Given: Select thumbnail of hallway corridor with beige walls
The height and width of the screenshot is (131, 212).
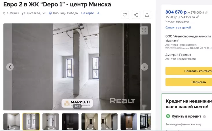Looking at the screenshot, I should (x=90, y=122).
